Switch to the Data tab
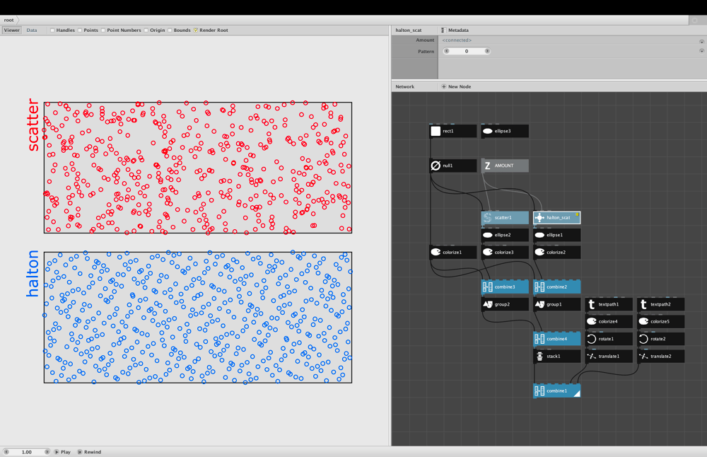This screenshot has height=457, width=707. [x=32, y=30]
